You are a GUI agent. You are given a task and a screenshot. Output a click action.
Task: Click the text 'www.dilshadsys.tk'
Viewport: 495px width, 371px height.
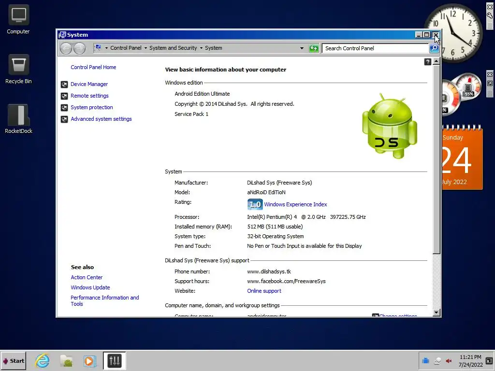tap(269, 271)
